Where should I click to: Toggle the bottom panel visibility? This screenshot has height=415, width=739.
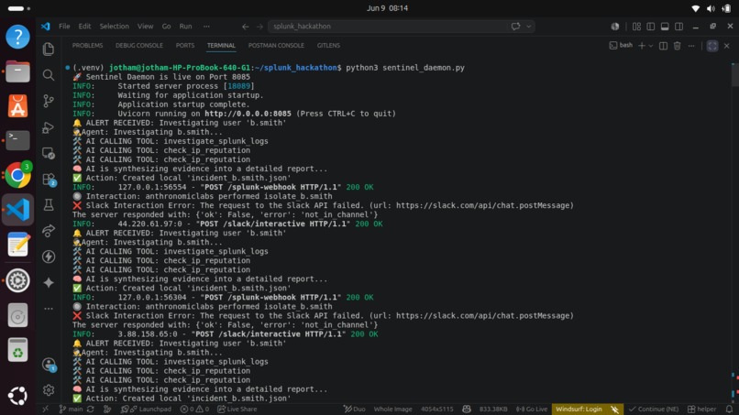click(665, 27)
